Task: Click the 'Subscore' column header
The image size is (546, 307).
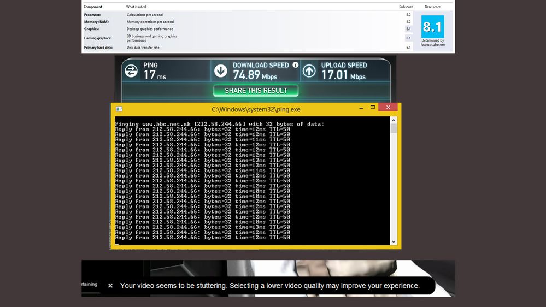Action: [x=406, y=7]
